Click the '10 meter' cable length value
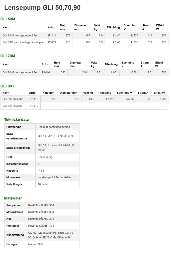Screen dimensions: 171x256 43,184
